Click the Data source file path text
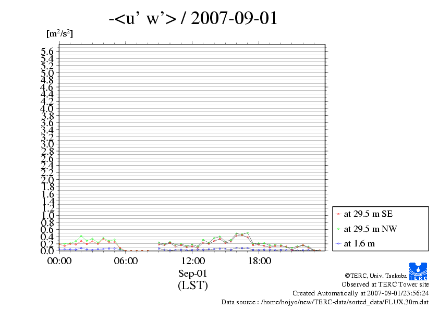The image size is (439, 310). [325, 302]
